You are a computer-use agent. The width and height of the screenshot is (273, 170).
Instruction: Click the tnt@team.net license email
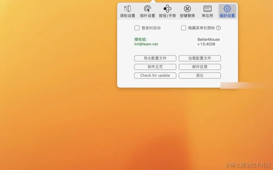click(x=146, y=44)
